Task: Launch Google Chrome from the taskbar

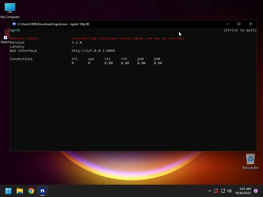Action: (31, 191)
